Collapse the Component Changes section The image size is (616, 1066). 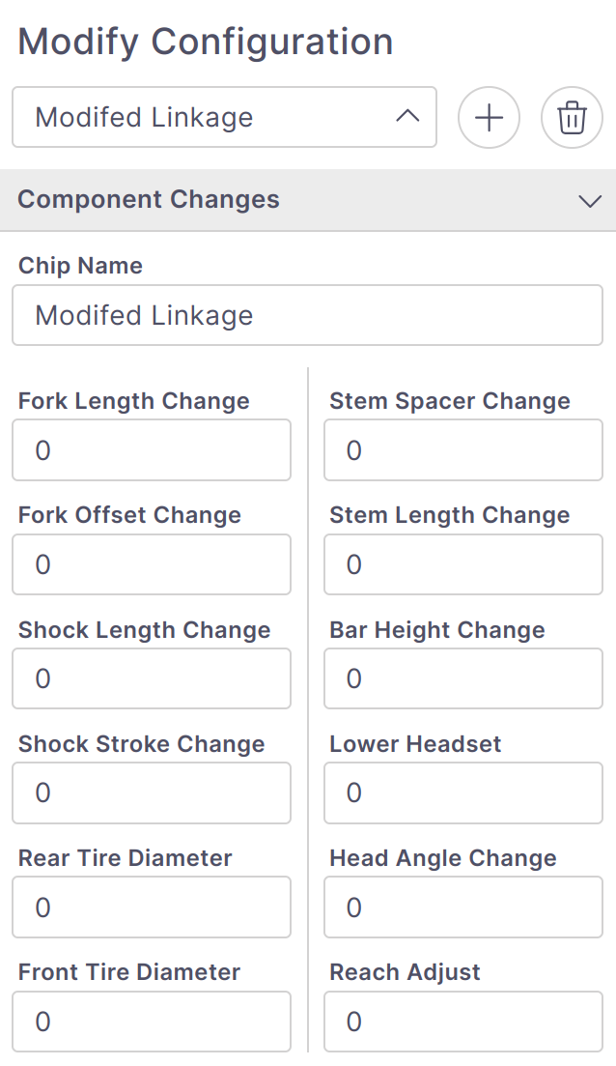pyautogui.click(x=589, y=200)
